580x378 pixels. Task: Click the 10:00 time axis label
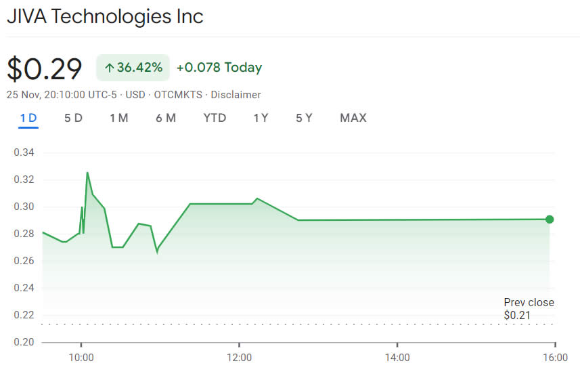81,357
